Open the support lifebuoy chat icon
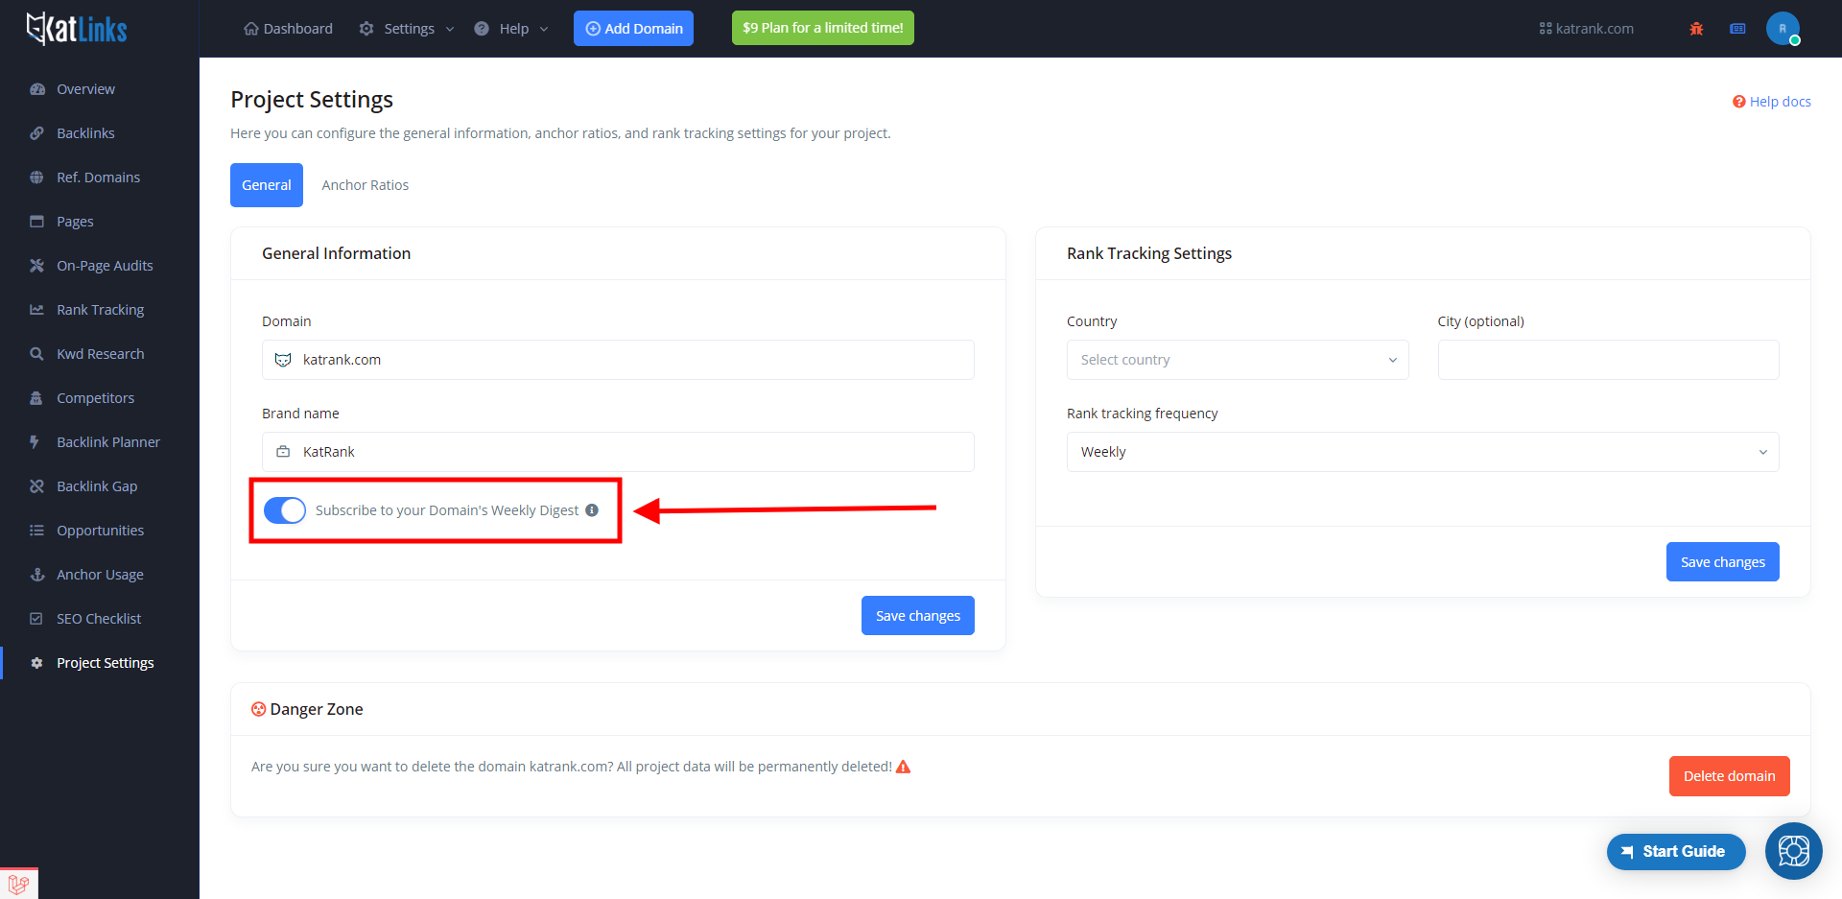The height and width of the screenshot is (899, 1842). pyautogui.click(x=1794, y=851)
